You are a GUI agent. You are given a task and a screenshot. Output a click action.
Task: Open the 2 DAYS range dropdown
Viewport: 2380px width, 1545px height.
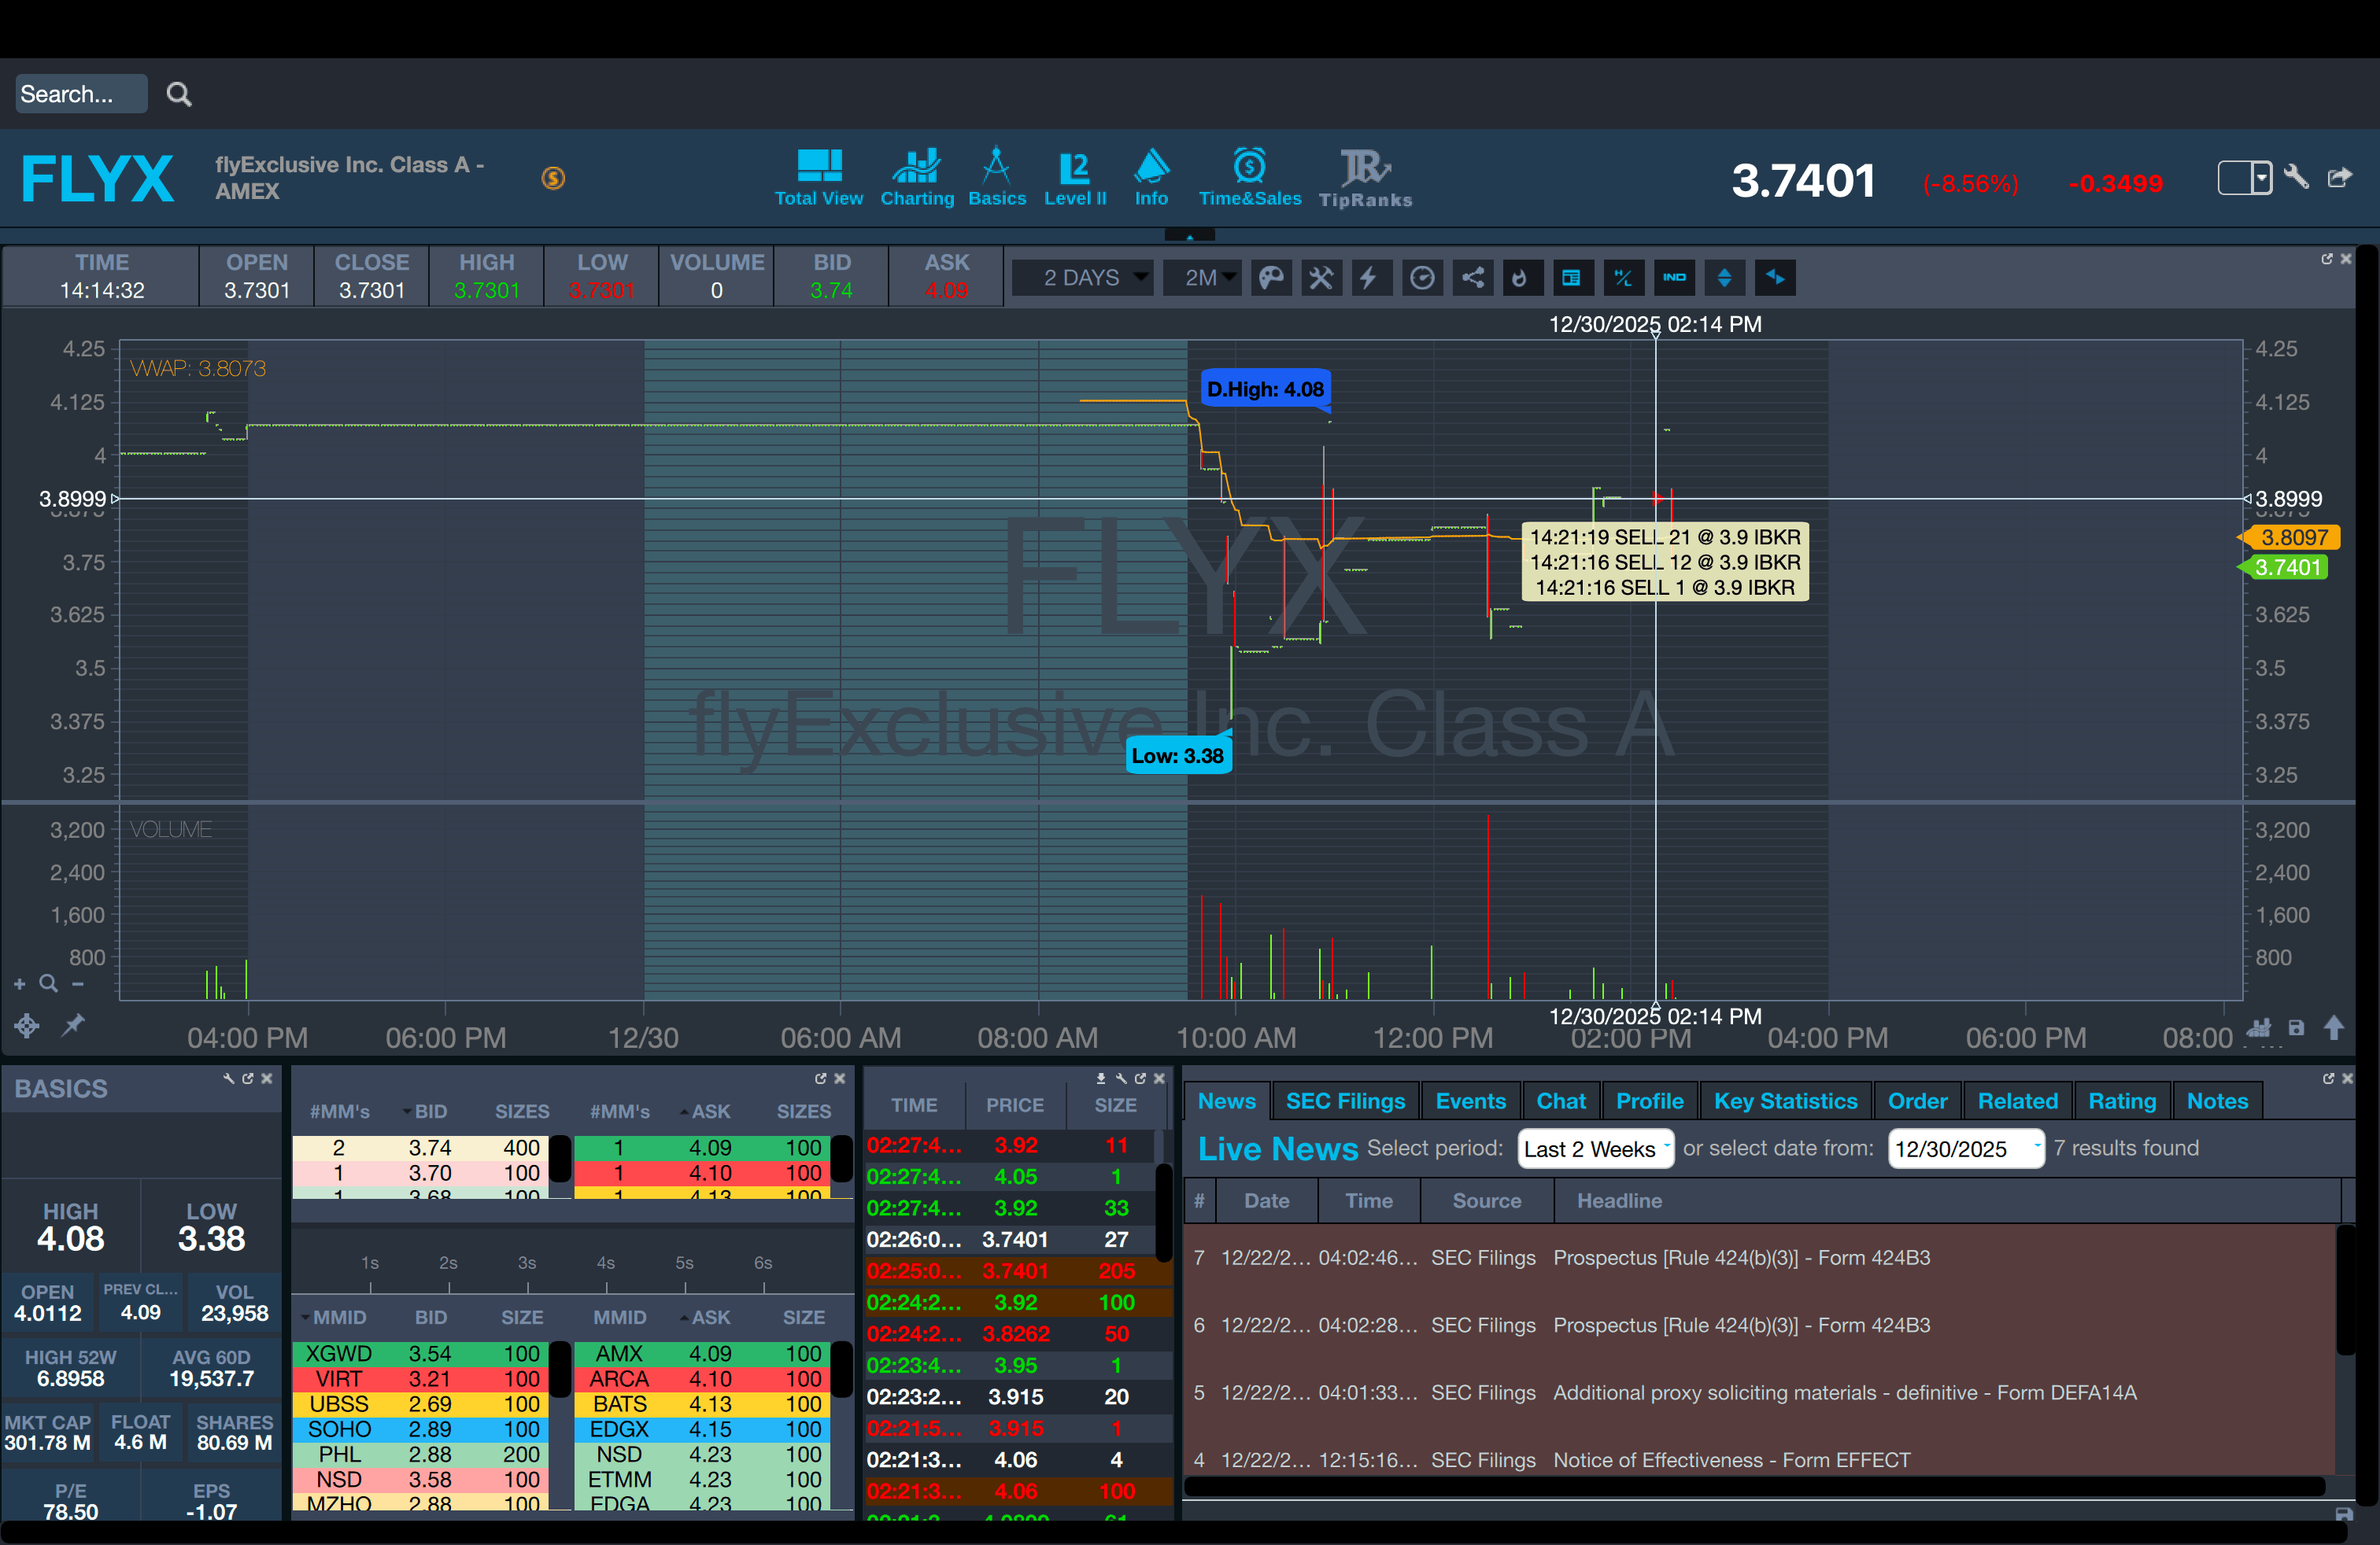1083,278
